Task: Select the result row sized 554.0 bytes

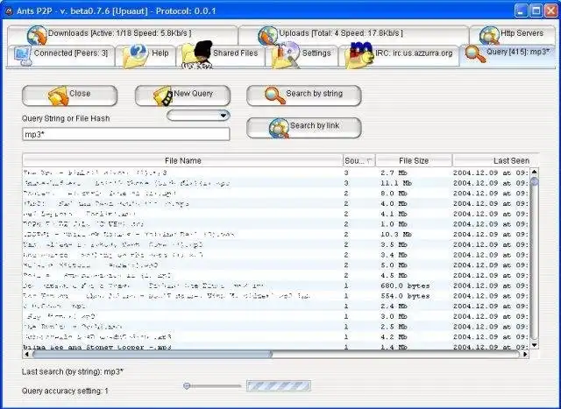Action: pos(276,296)
